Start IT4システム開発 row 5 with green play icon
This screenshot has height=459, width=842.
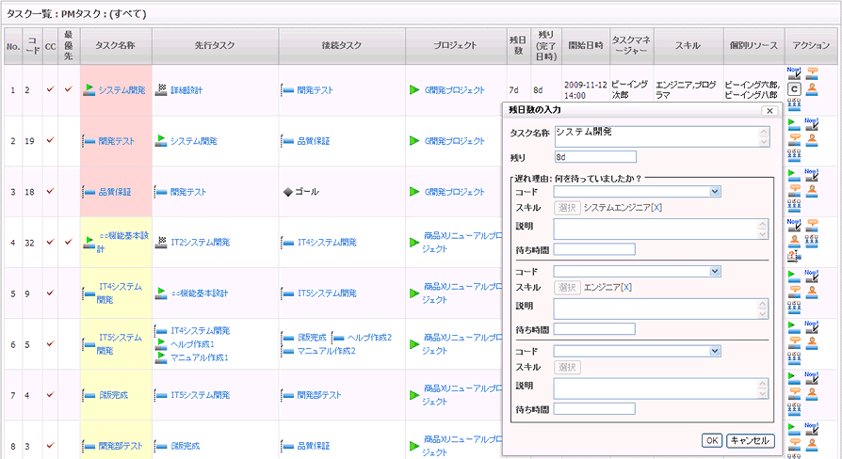tap(794, 276)
